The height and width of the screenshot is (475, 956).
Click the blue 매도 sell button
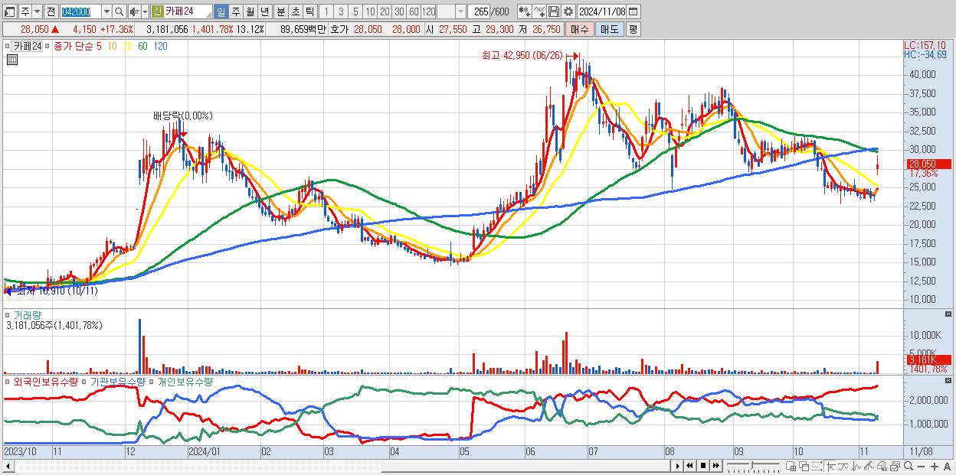[x=609, y=29]
